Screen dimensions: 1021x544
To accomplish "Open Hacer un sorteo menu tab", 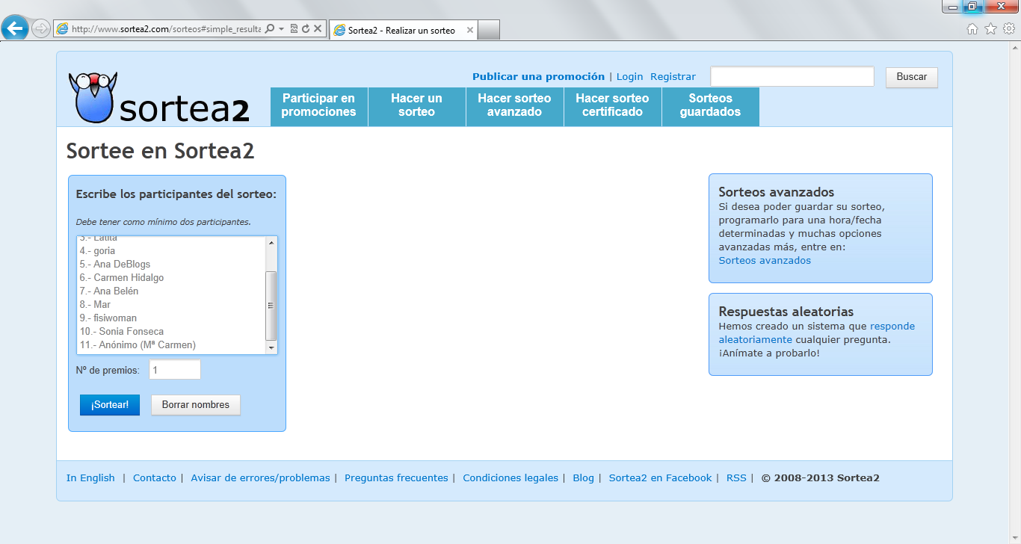I will click(x=417, y=106).
